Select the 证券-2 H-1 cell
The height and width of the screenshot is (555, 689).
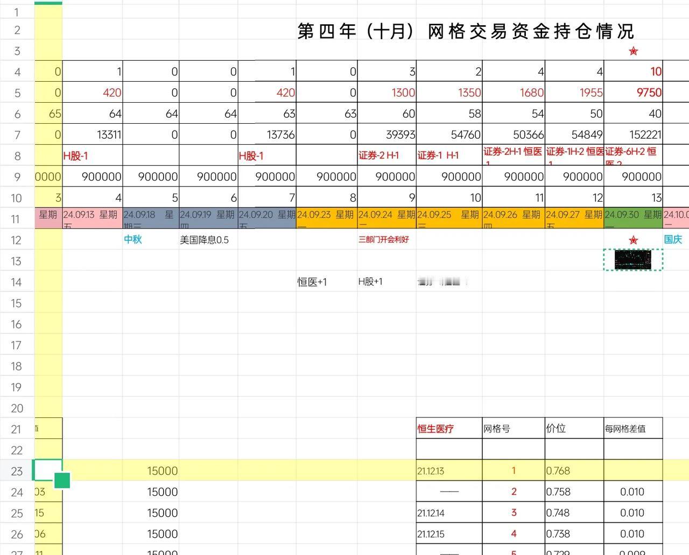pos(387,155)
